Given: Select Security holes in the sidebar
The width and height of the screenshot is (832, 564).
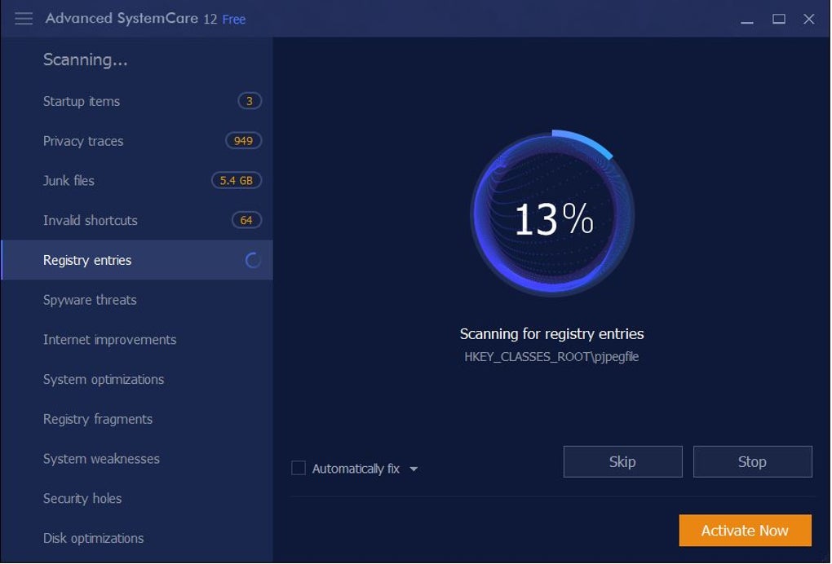Looking at the screenshot, I should [x=137, y=499].
